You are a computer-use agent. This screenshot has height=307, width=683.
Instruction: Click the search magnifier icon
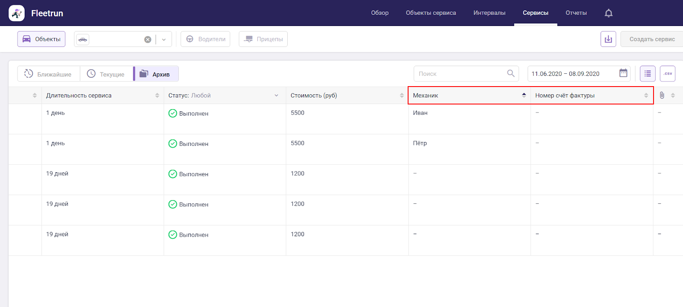click(x=511, y=73)
